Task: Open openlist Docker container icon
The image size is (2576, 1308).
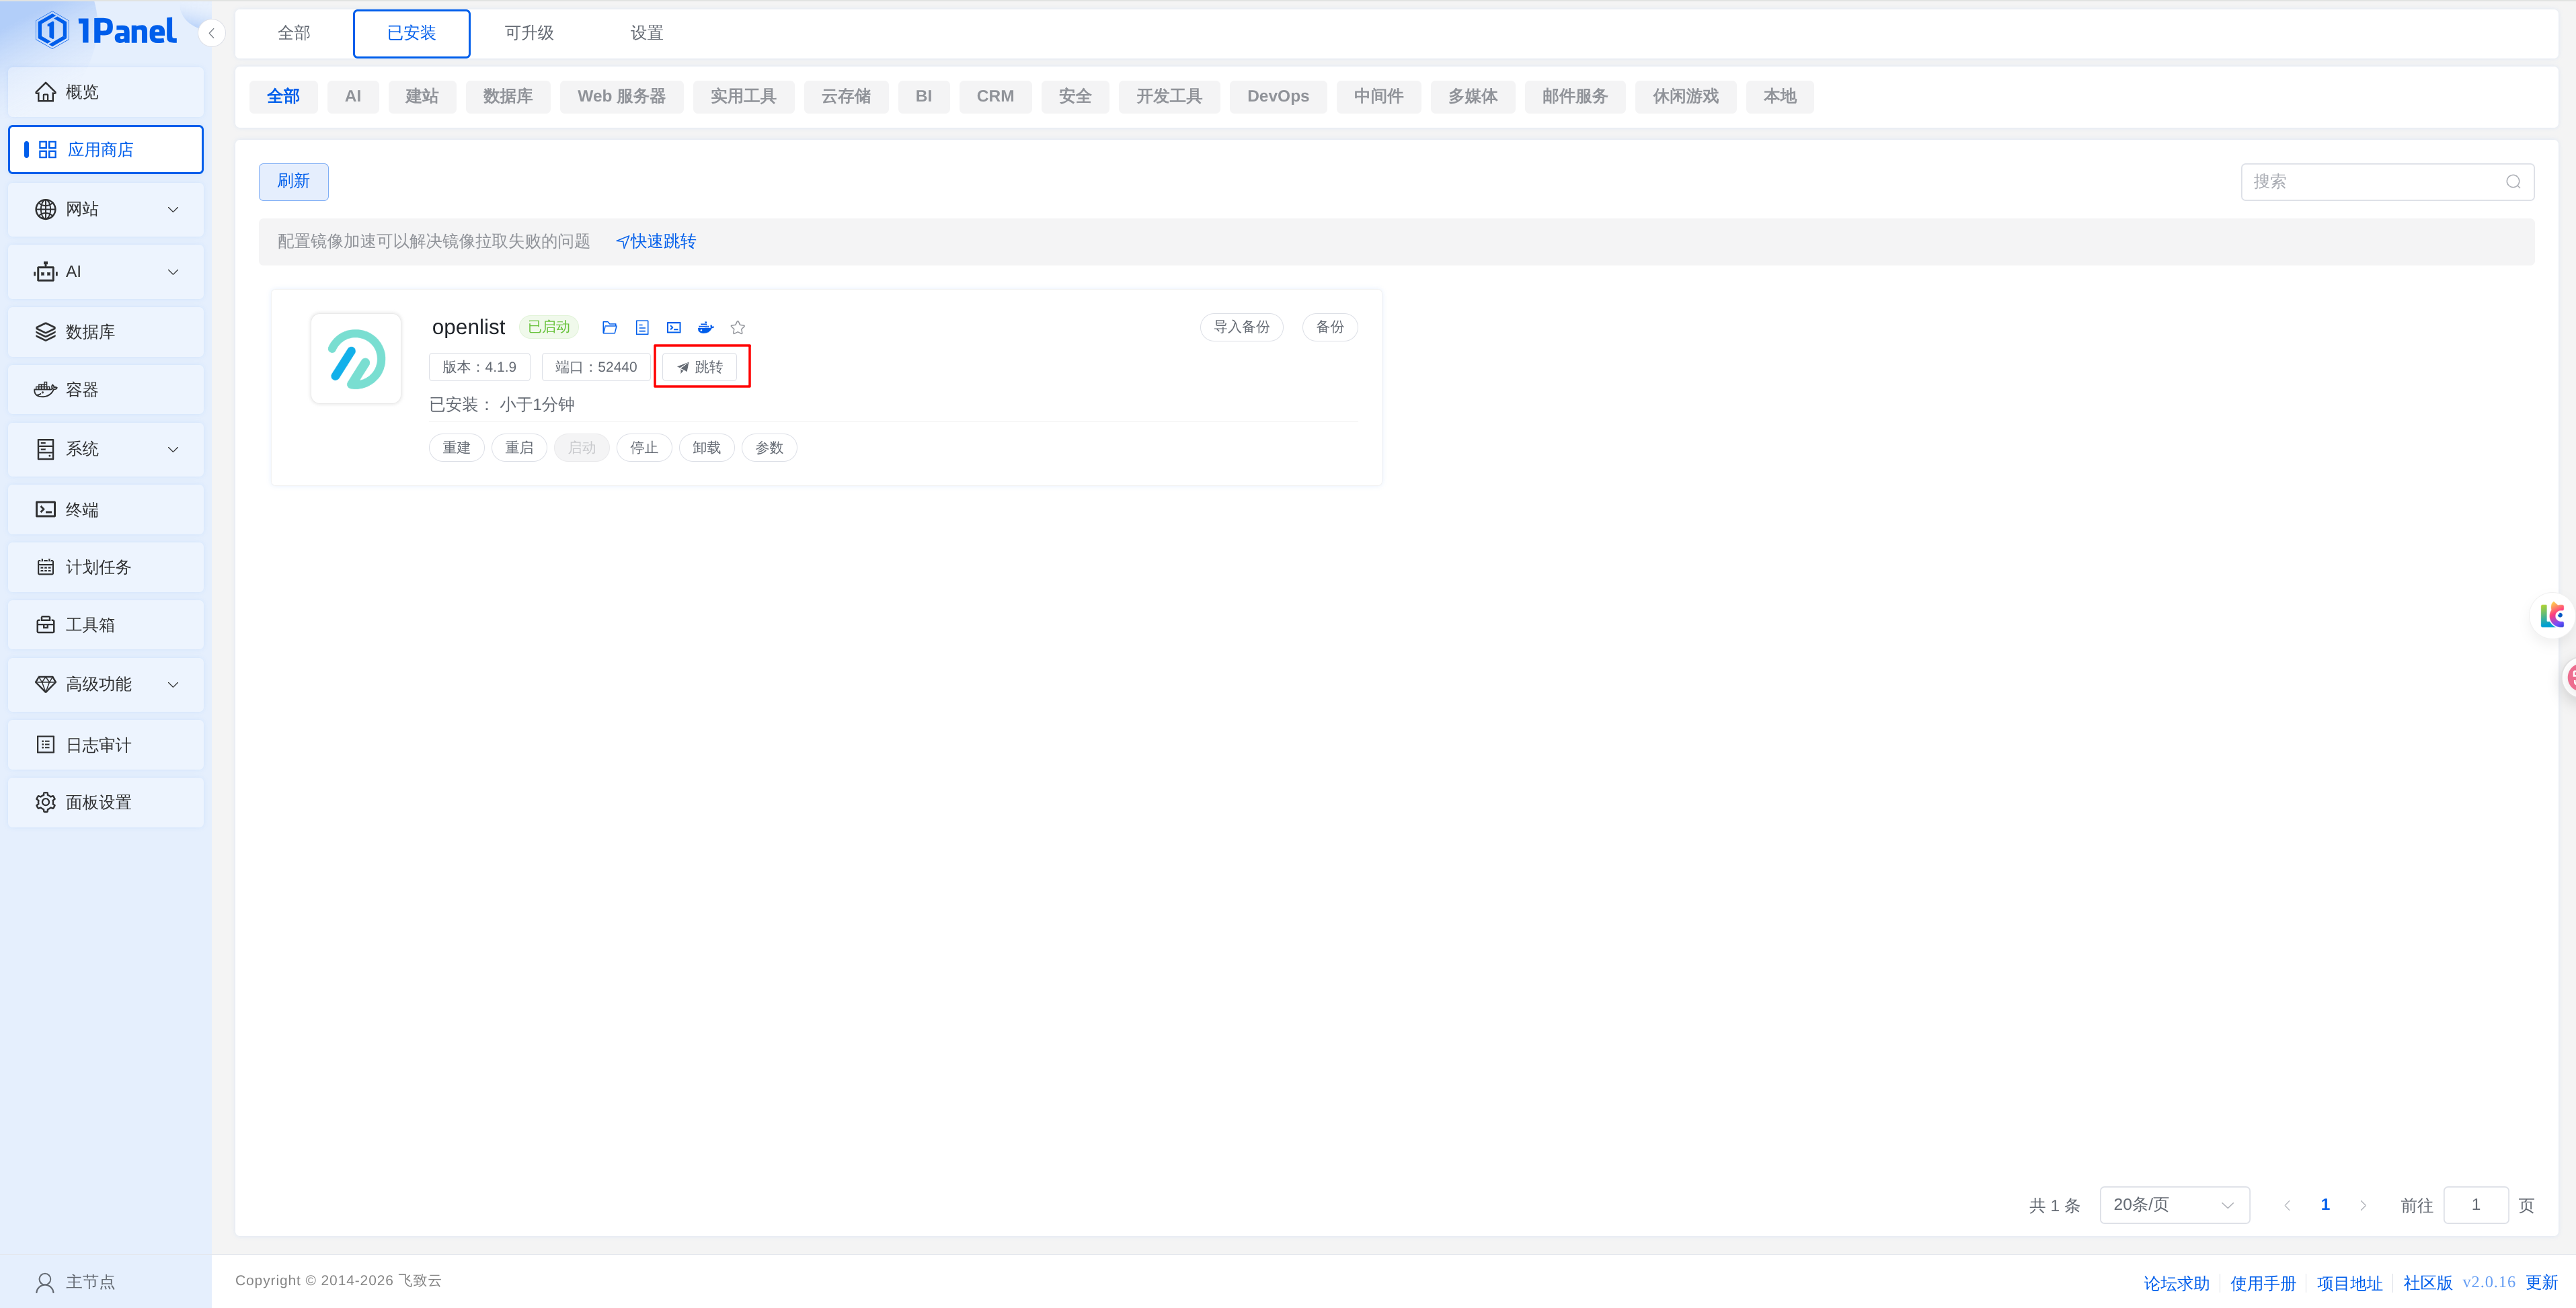Action: coord(706,328)
